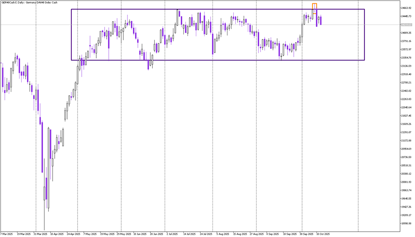
Task: Click the 19 May 2025 date label
Action: coord(107,234)
